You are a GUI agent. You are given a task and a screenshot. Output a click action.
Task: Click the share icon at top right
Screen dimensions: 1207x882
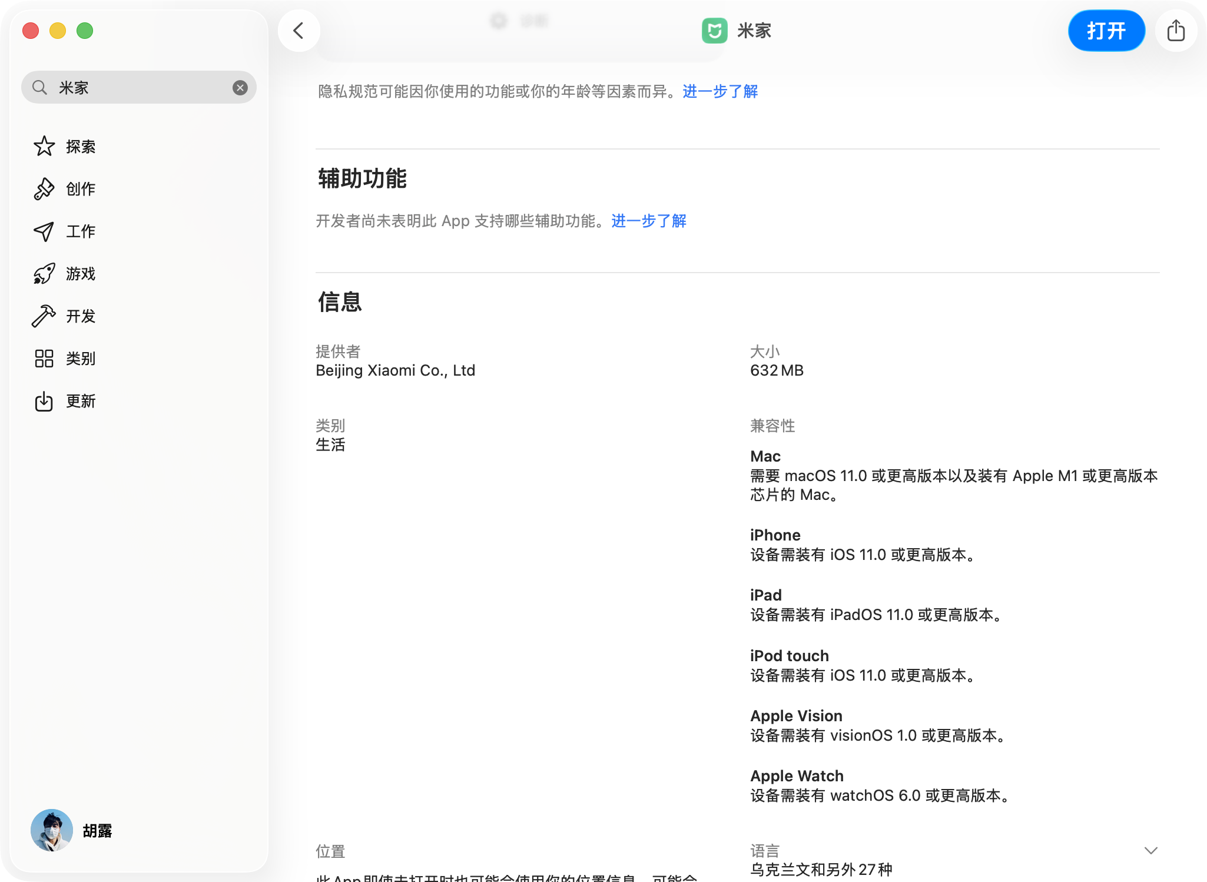pyautogui.click(x=1176, y=31)
